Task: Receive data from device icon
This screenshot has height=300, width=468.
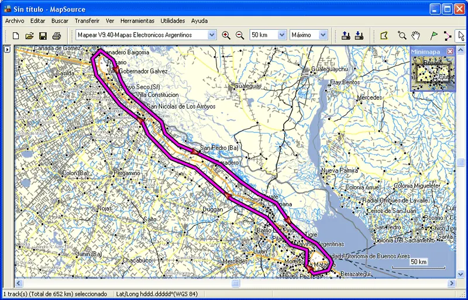Action: coord(359,36)
